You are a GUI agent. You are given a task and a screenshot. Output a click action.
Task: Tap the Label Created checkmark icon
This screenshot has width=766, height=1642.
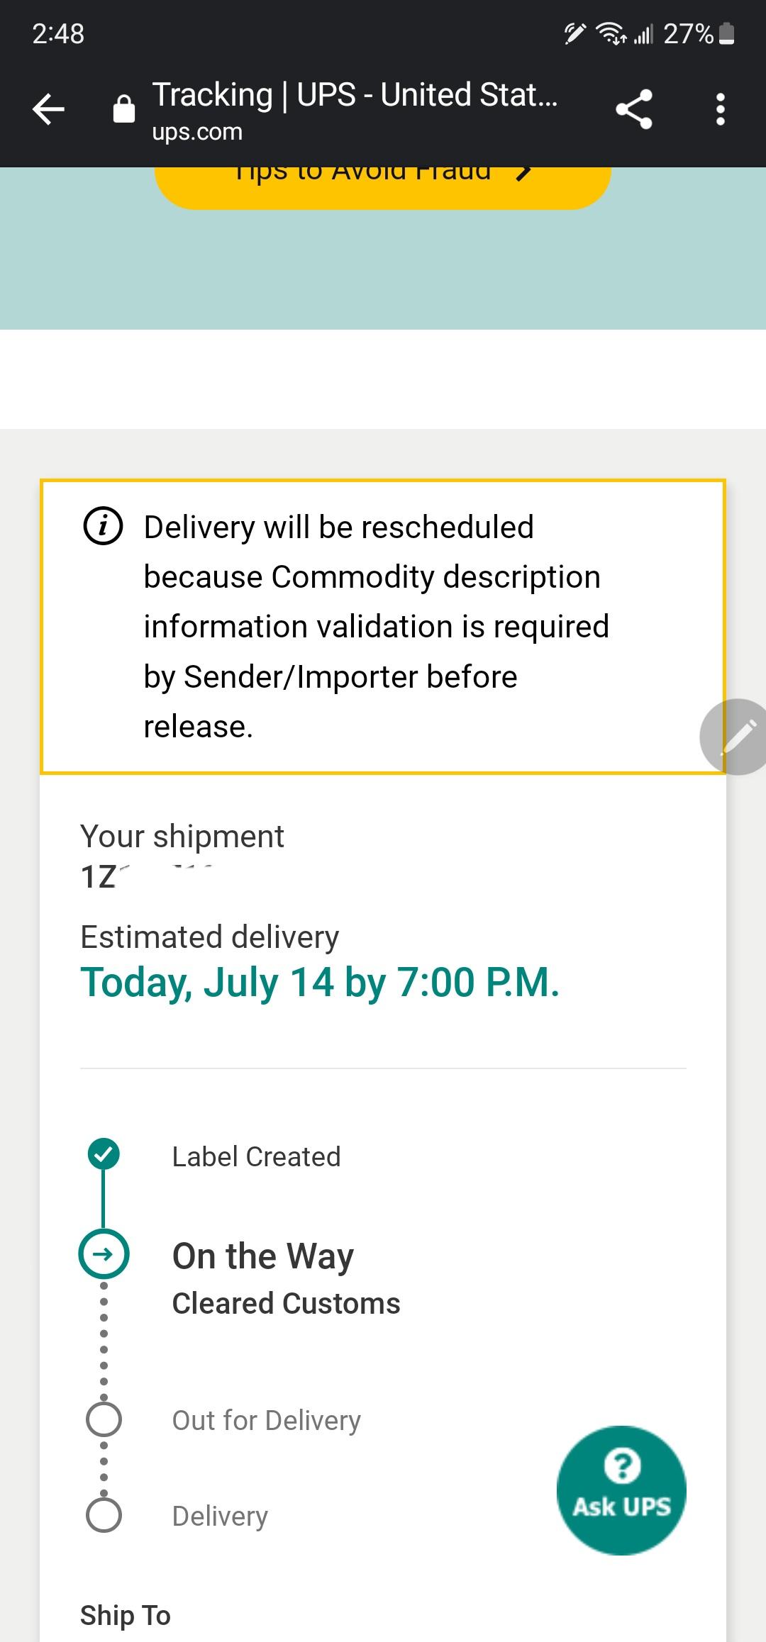click(x=104, y=1154)
